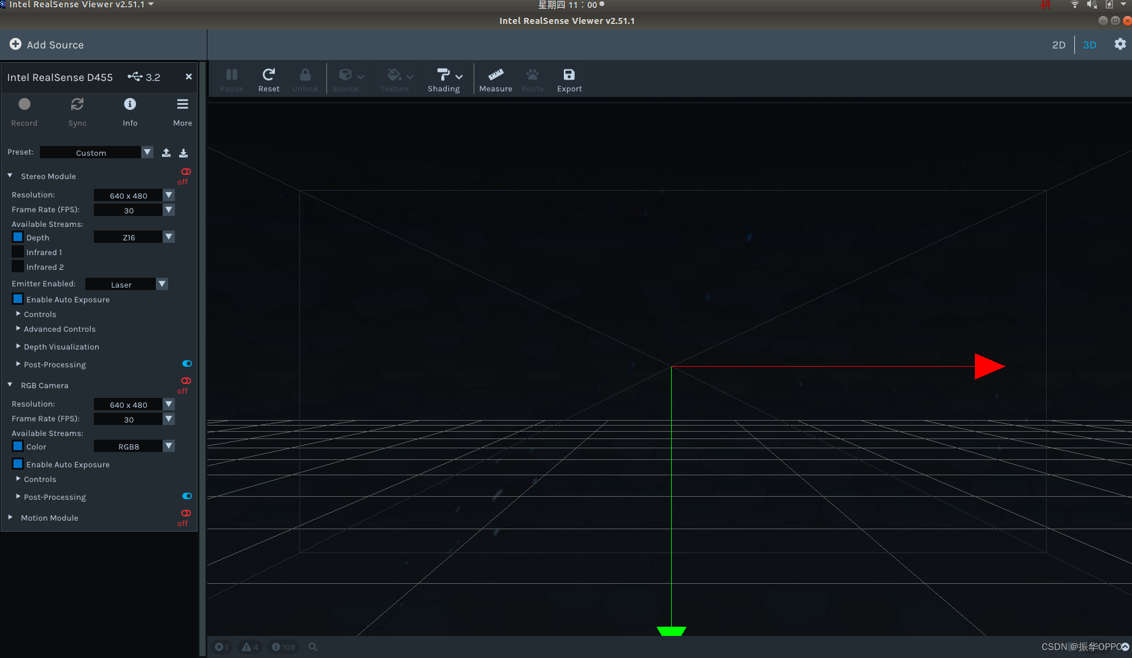Uncheck the Color stream checkbox
Image resolution: width=1132 pixels, height=658 pixels.
click(18, 446)
